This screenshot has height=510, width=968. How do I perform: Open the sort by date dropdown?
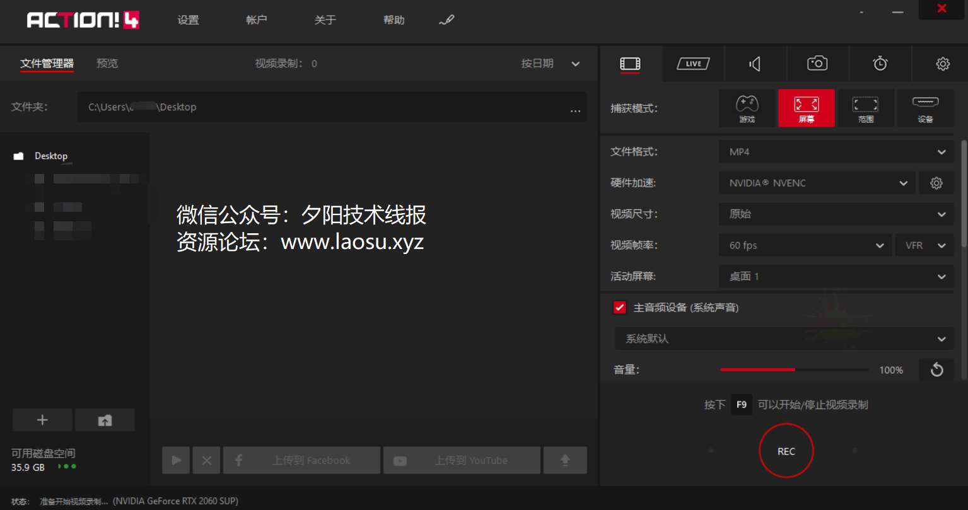pyautogui.click(x=550, y=64)
